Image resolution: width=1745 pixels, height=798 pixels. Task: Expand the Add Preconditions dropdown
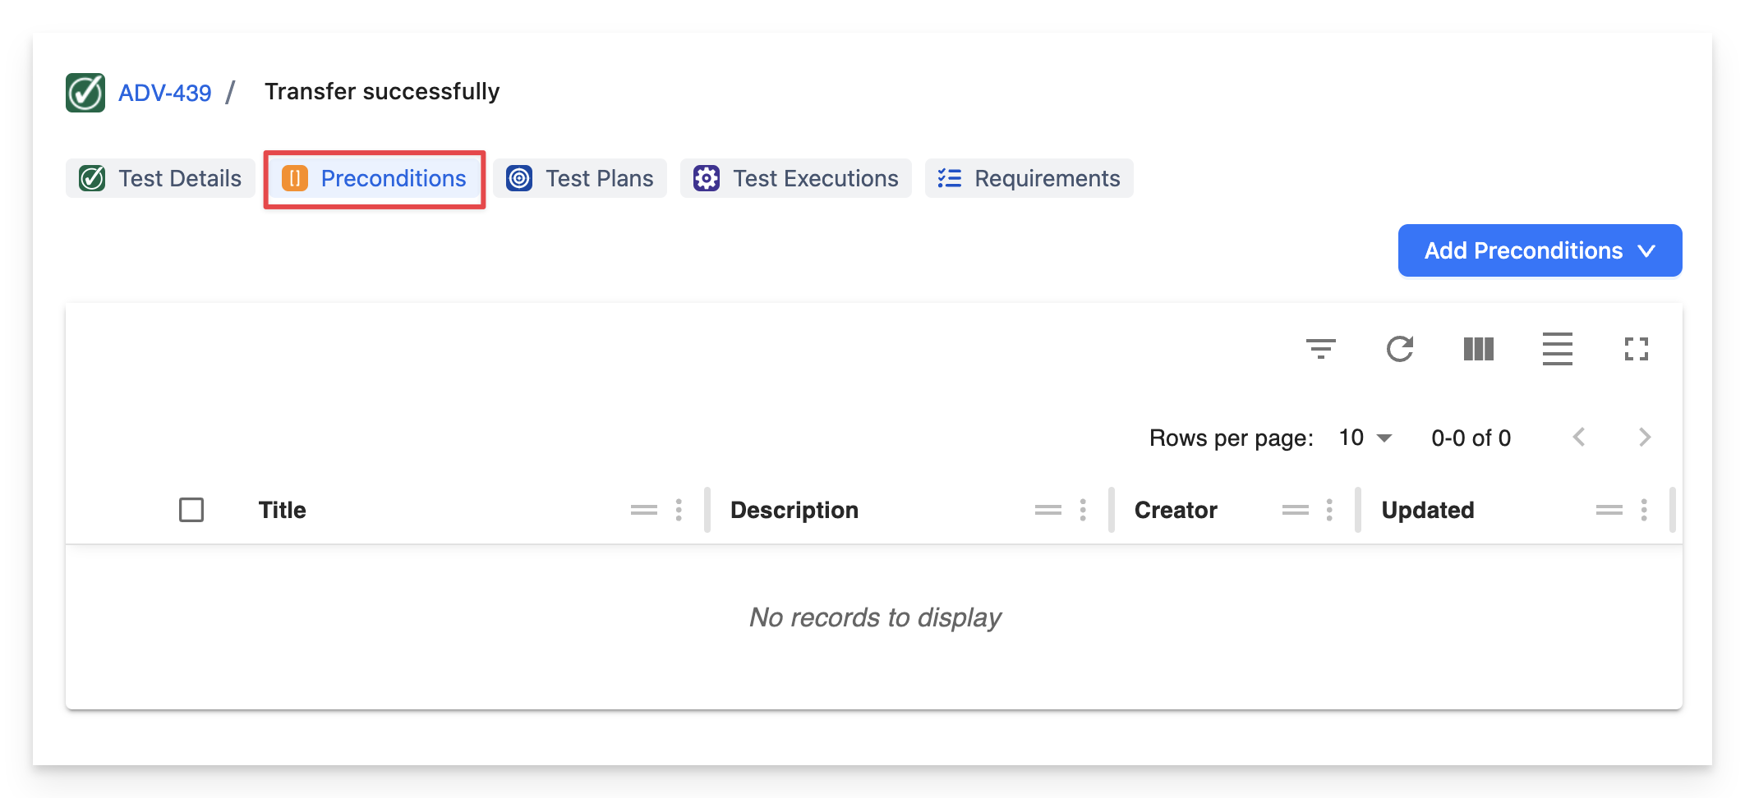[1539, 250]
